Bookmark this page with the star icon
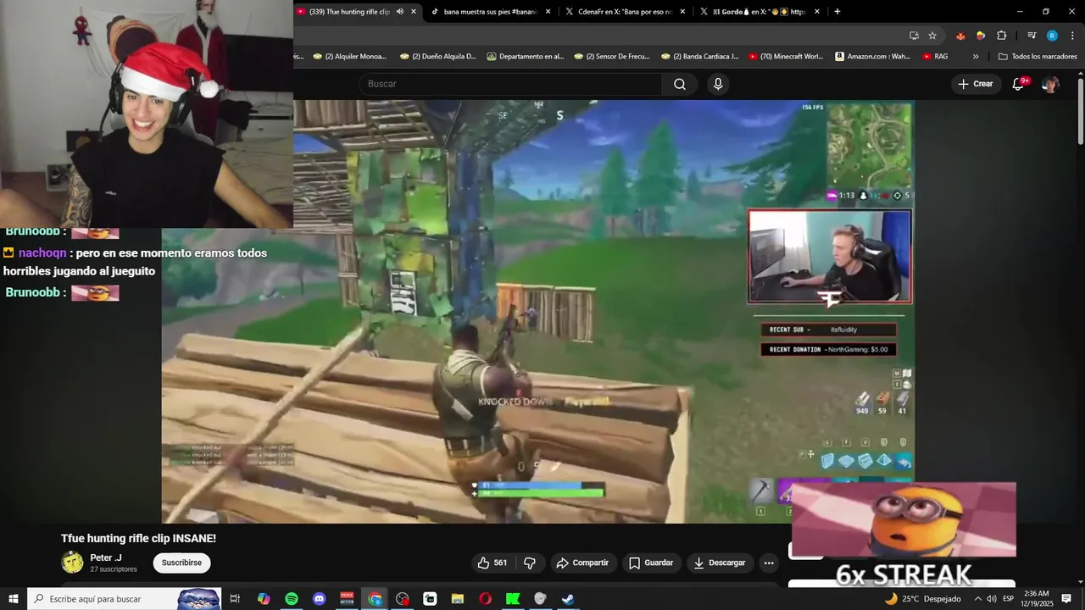This screenshot has width=1085, height=610. coord(932,36)
